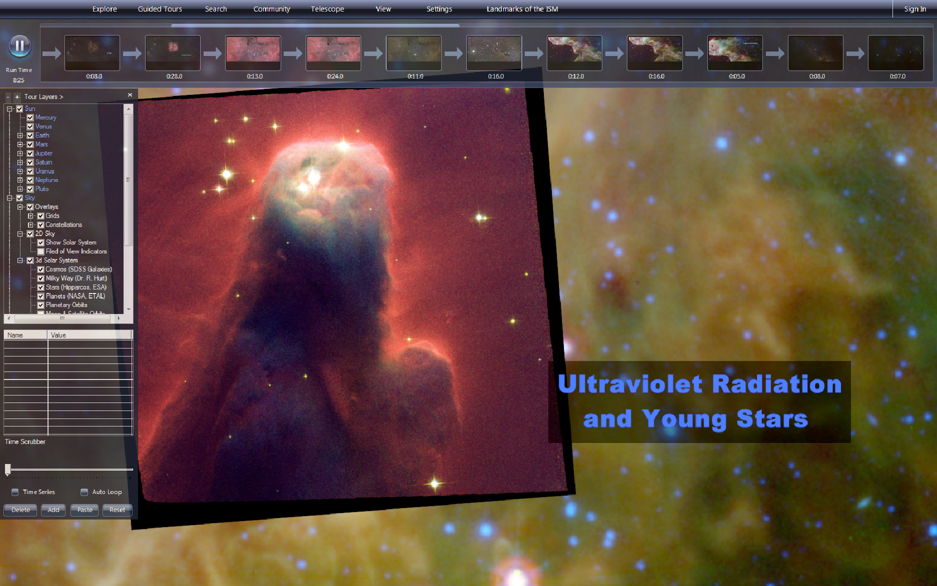
Task: Uncheck Cosmos (SDSS Galaxies) checkbox
Action: tap(41, 269)
